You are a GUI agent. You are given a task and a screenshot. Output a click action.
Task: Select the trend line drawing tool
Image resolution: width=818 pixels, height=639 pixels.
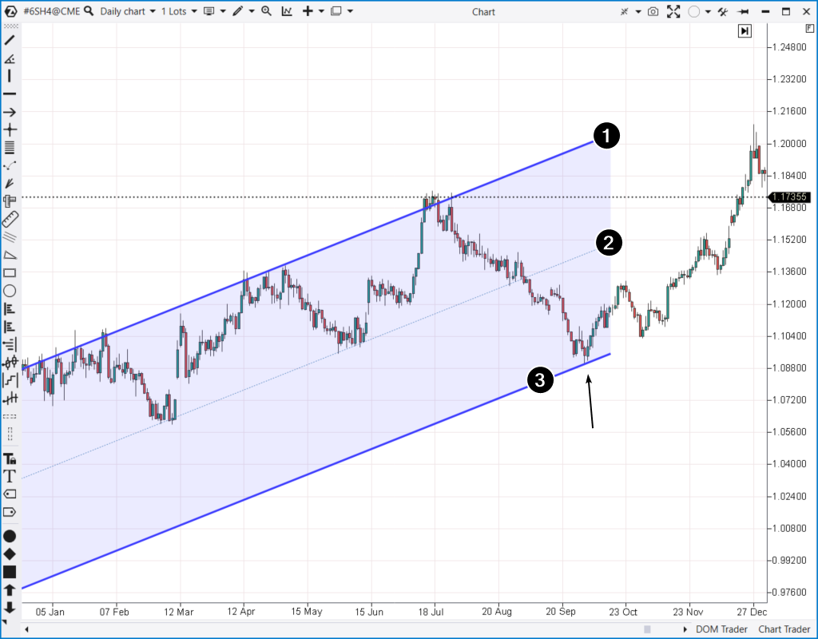point(10,38)
